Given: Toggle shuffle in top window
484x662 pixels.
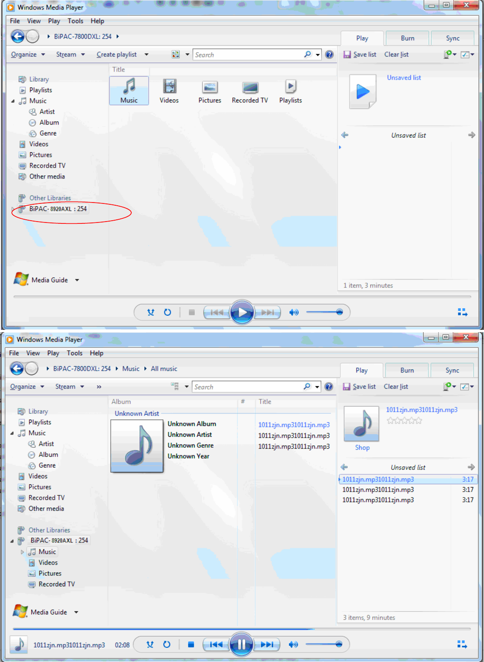Looking at the screenshot, I should point(151,312).
